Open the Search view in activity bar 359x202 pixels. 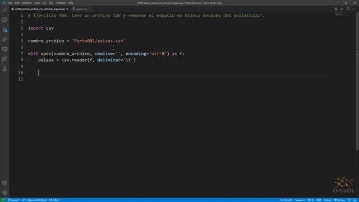[x=4, y=10]
